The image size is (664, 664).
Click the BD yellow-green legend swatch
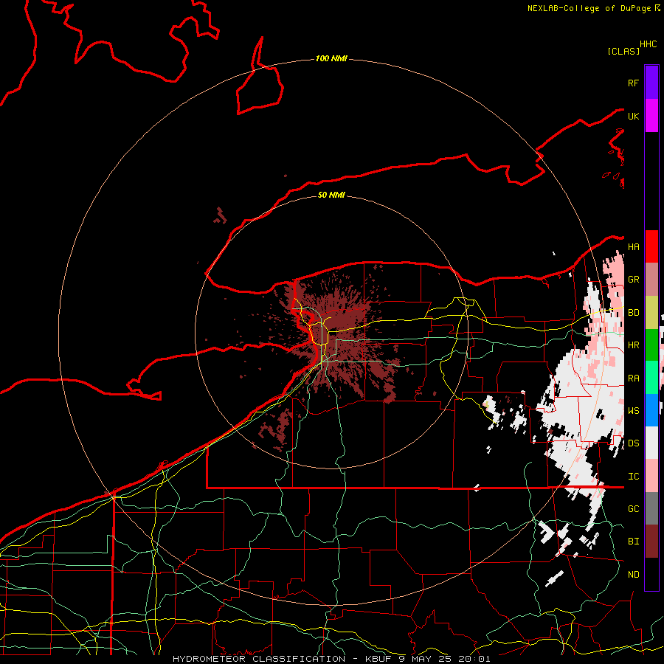(651, 313)
